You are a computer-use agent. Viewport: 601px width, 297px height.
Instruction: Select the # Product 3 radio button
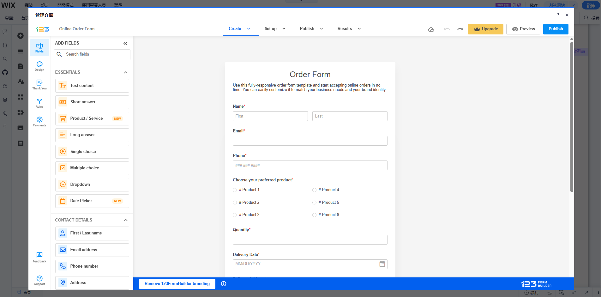[235, 215]
